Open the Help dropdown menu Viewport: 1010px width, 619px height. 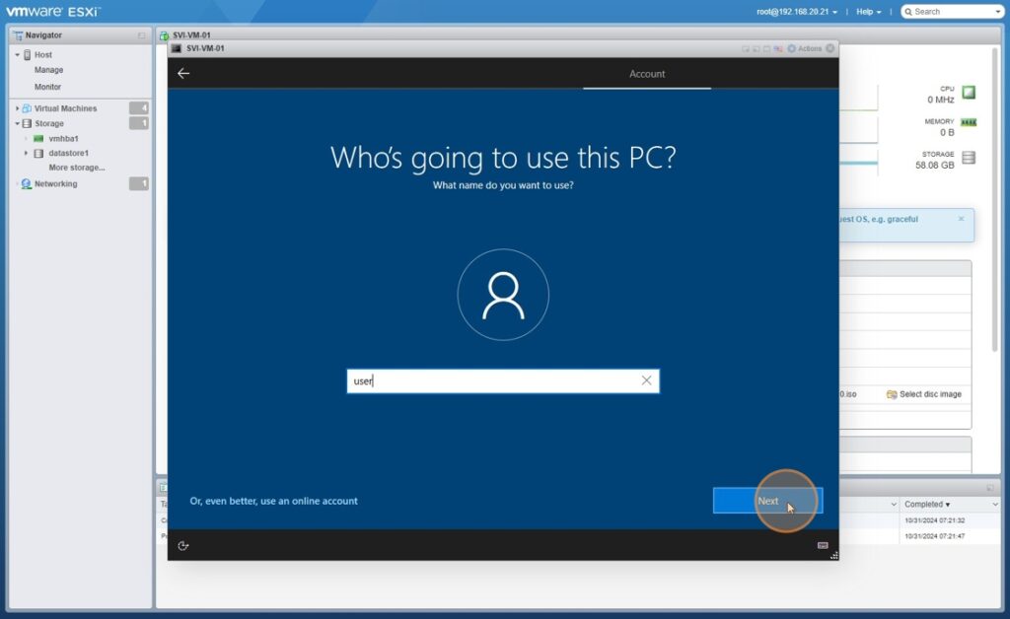coord(868,12)
